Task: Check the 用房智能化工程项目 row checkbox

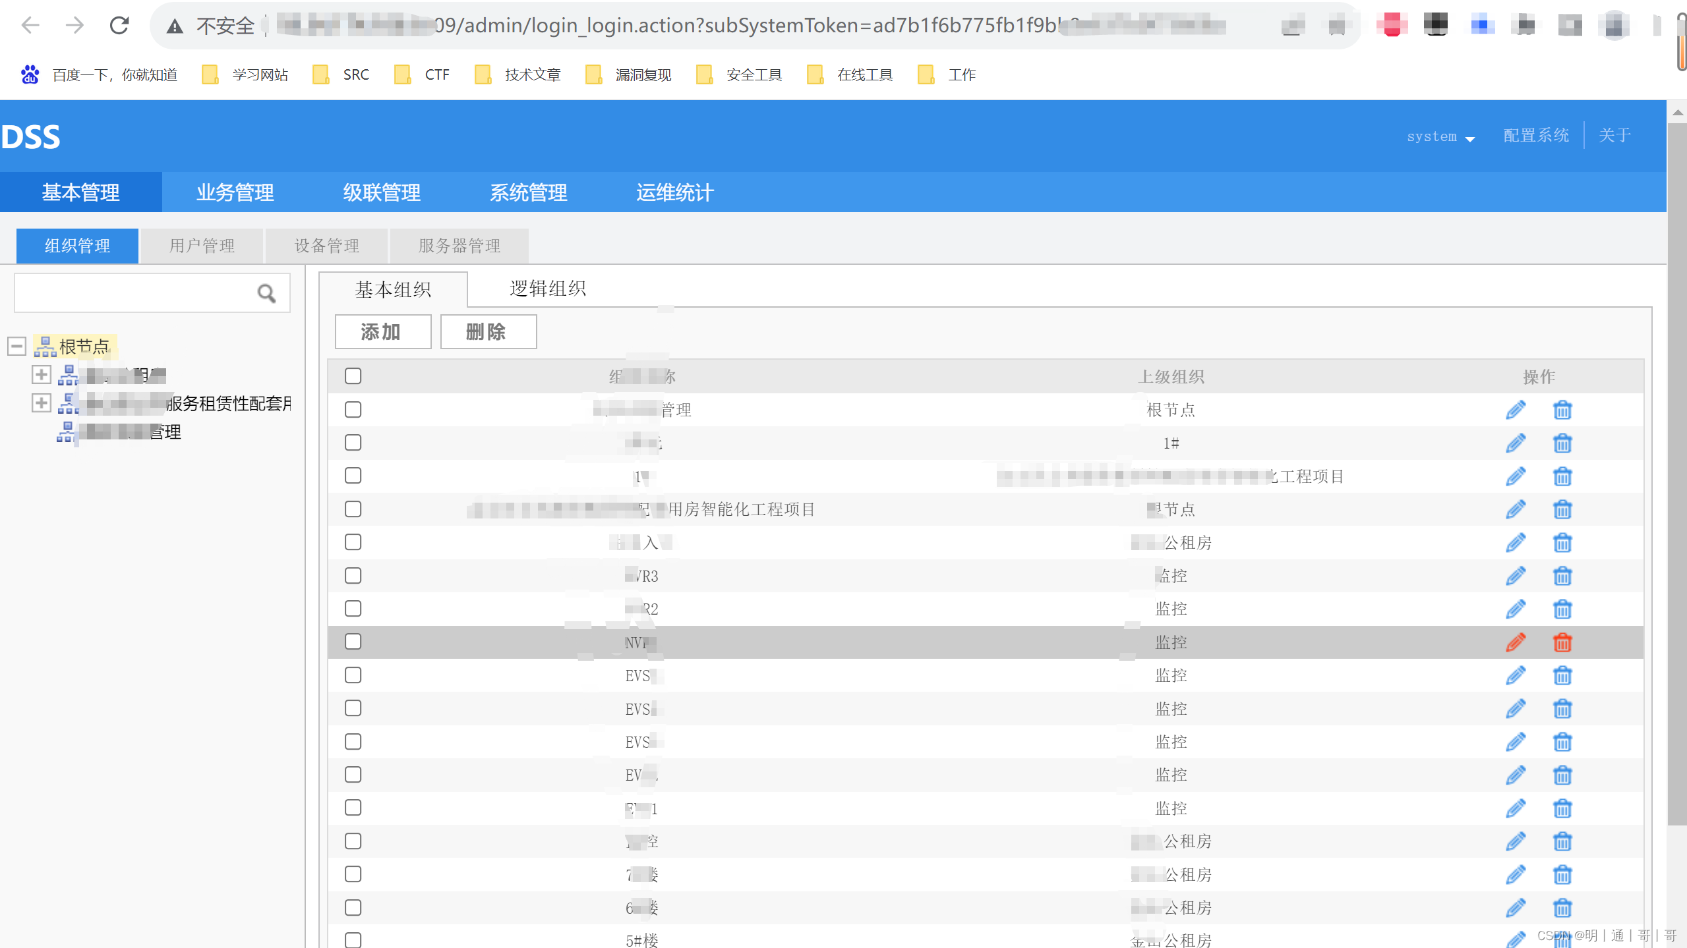Action: (x=353, y=509)
